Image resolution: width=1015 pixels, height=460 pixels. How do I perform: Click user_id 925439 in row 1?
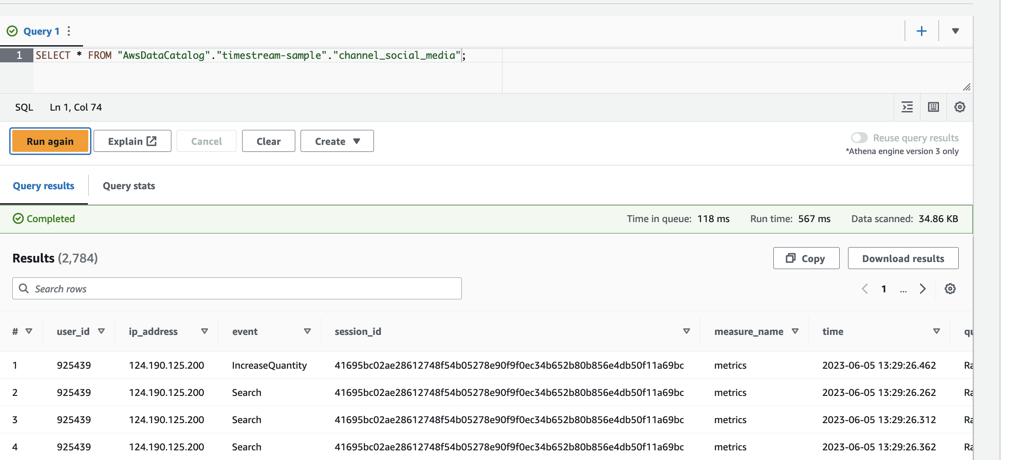point(74,365)
